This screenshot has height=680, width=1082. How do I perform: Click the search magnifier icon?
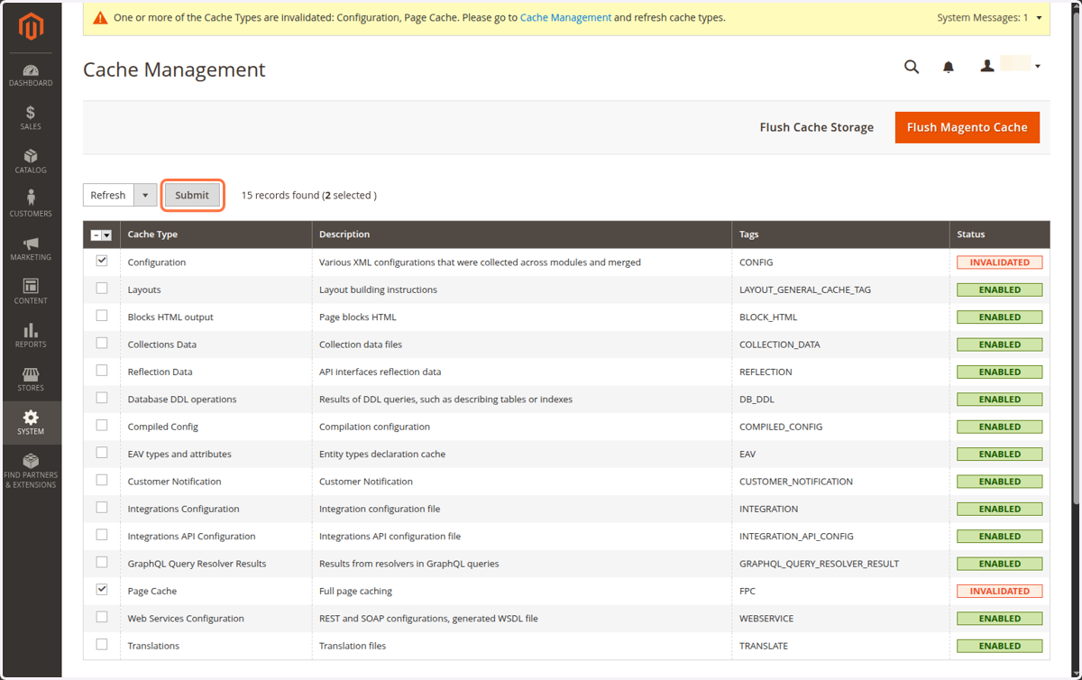tap(912, 67)
